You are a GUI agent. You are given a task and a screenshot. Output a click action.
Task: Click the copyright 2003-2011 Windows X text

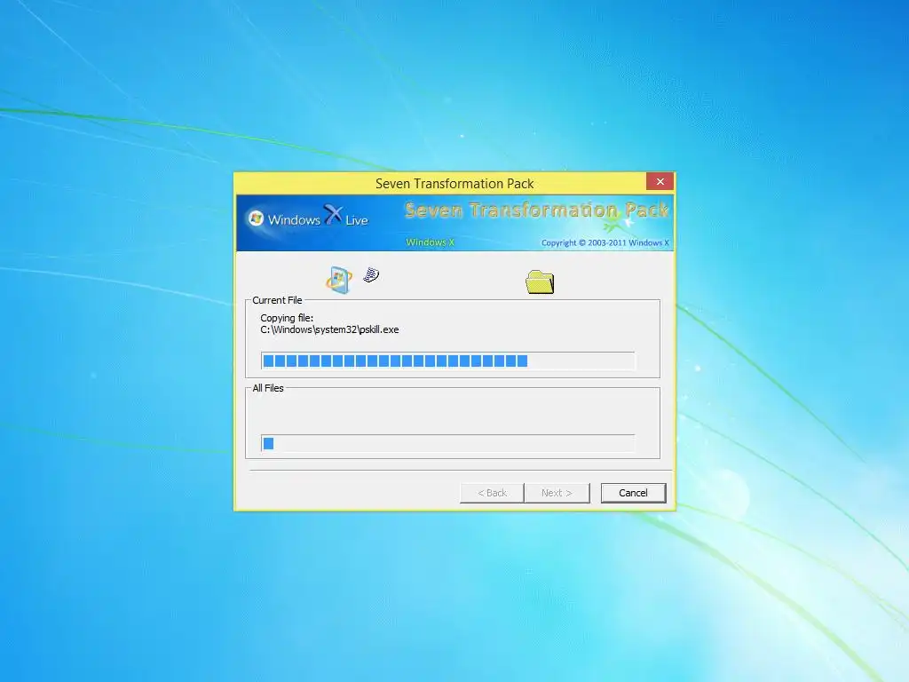click(605, 242)
